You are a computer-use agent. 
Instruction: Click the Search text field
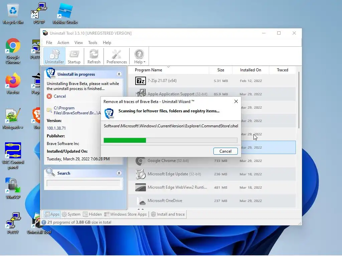click(x=83, y=183)
